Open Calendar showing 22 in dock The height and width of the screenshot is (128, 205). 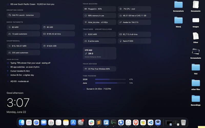51,123
